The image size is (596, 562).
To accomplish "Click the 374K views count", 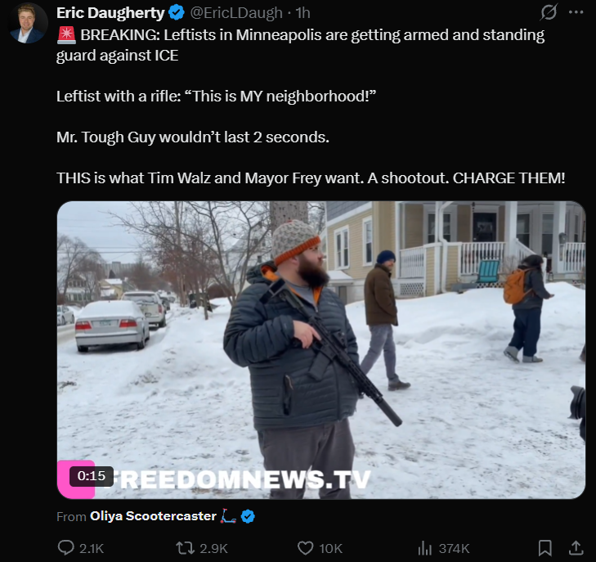I will pos(455,549).
